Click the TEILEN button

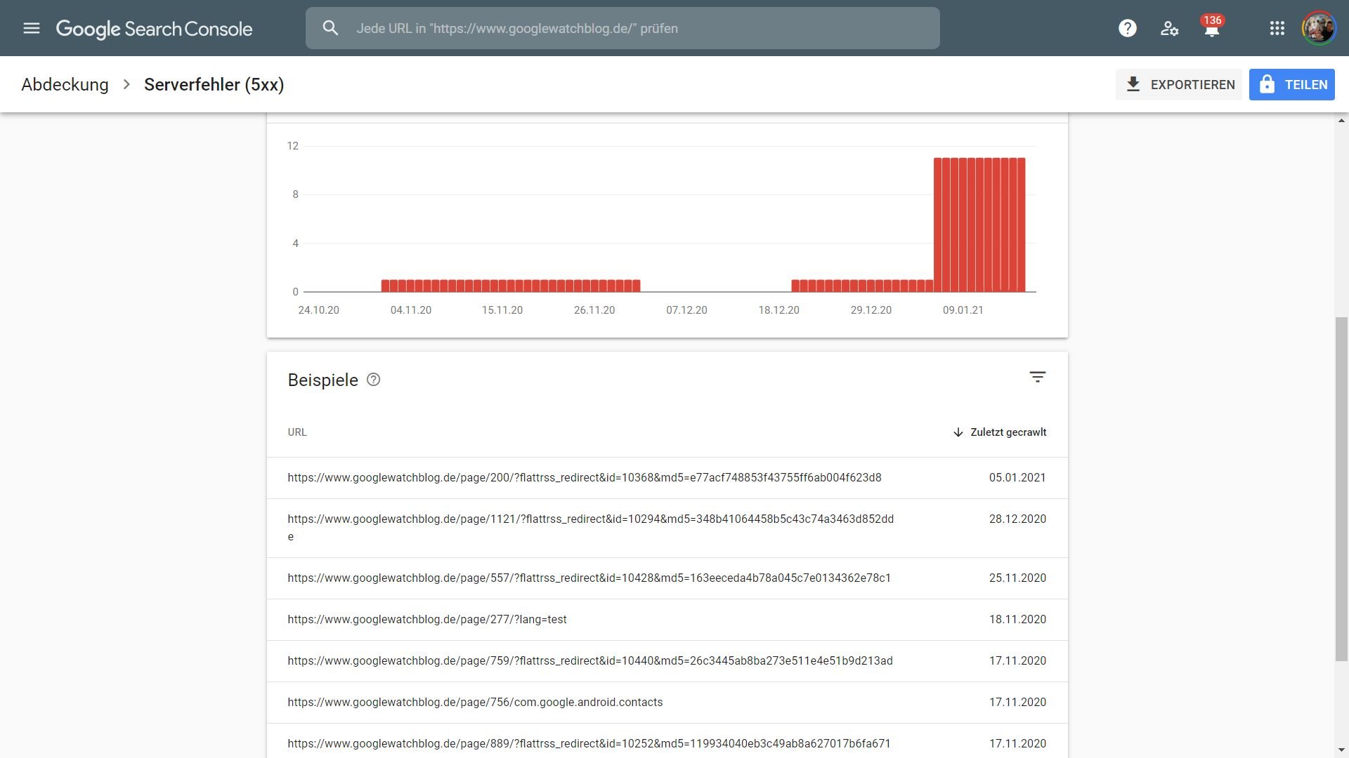[1291, 84]
